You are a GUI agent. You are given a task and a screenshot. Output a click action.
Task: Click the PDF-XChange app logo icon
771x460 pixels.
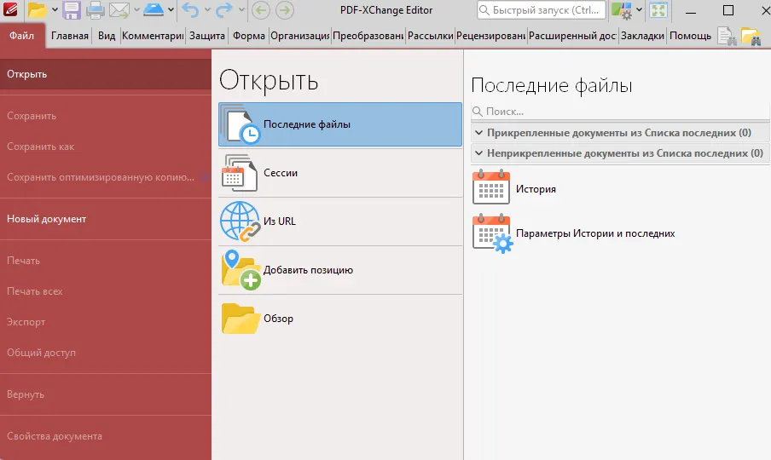10,9
